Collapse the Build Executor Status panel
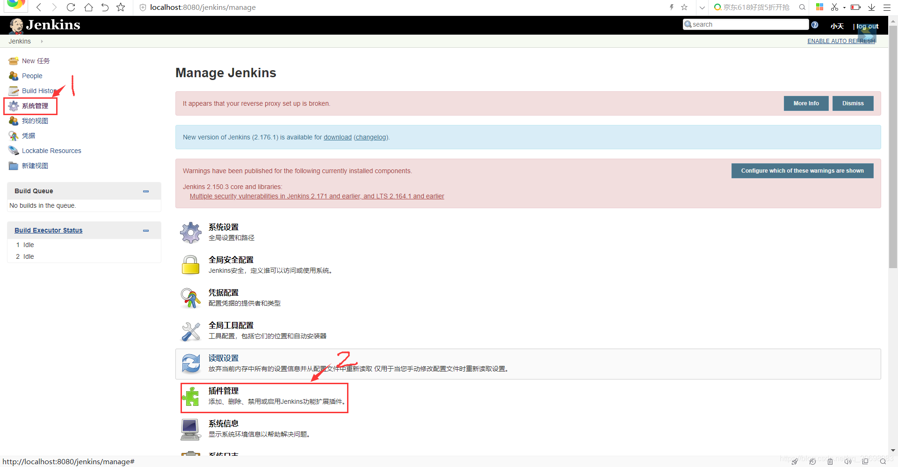This screenshot has height=467, width=898. pyautogui.click(x=146, y=230)
